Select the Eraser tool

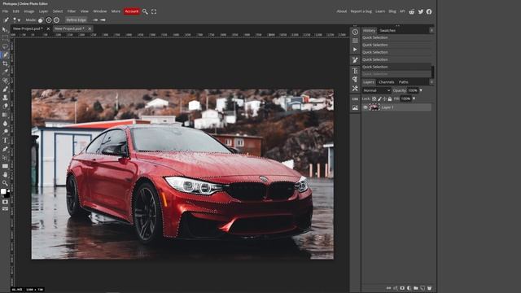(x=5, y=106)
